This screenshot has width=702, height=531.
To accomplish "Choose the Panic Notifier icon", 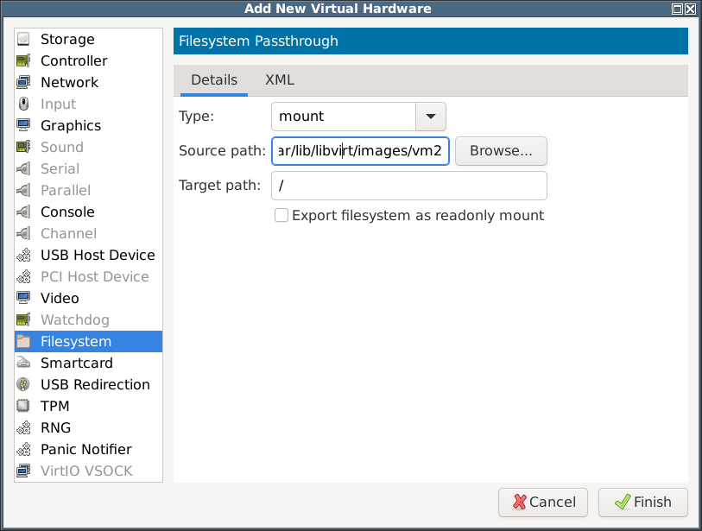I will (23, 449).
